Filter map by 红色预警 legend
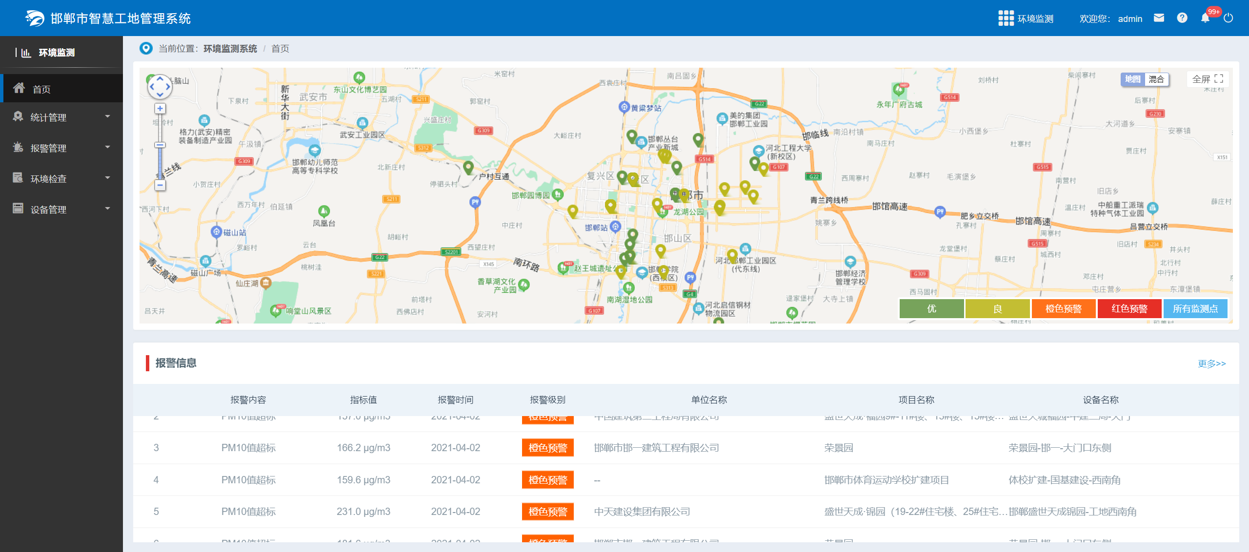The image size is (1249, 552). [1129, 308]
